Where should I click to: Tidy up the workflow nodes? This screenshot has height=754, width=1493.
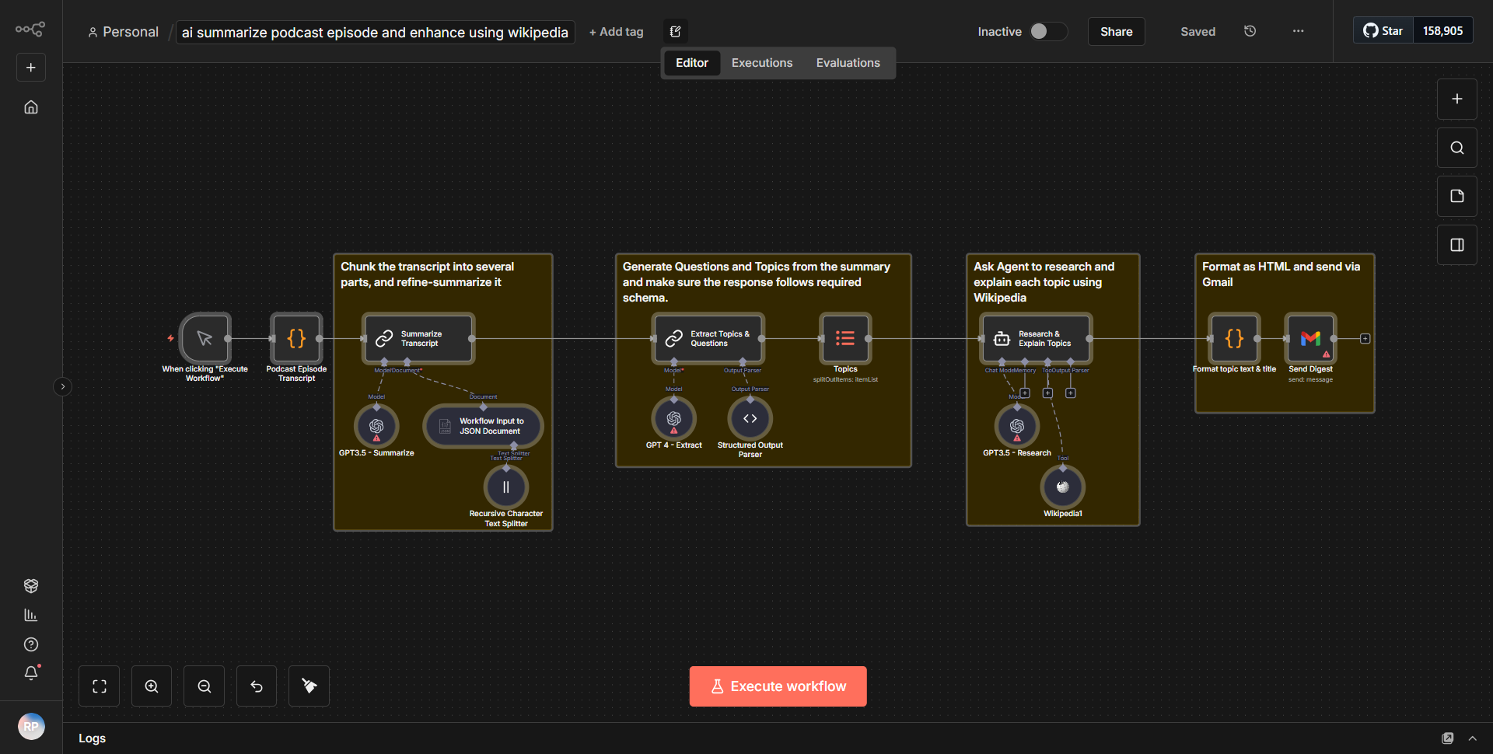click(x=309, y=686)
